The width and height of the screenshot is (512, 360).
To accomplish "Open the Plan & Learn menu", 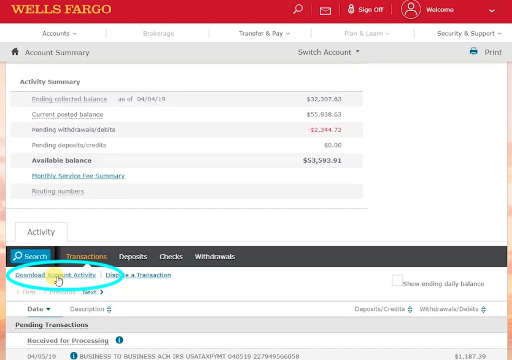I will pyautogui.click(x=367, y=33).
